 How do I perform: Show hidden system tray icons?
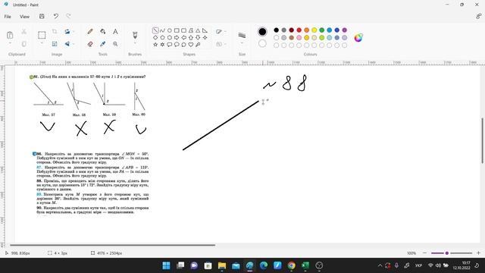(380, 265)
